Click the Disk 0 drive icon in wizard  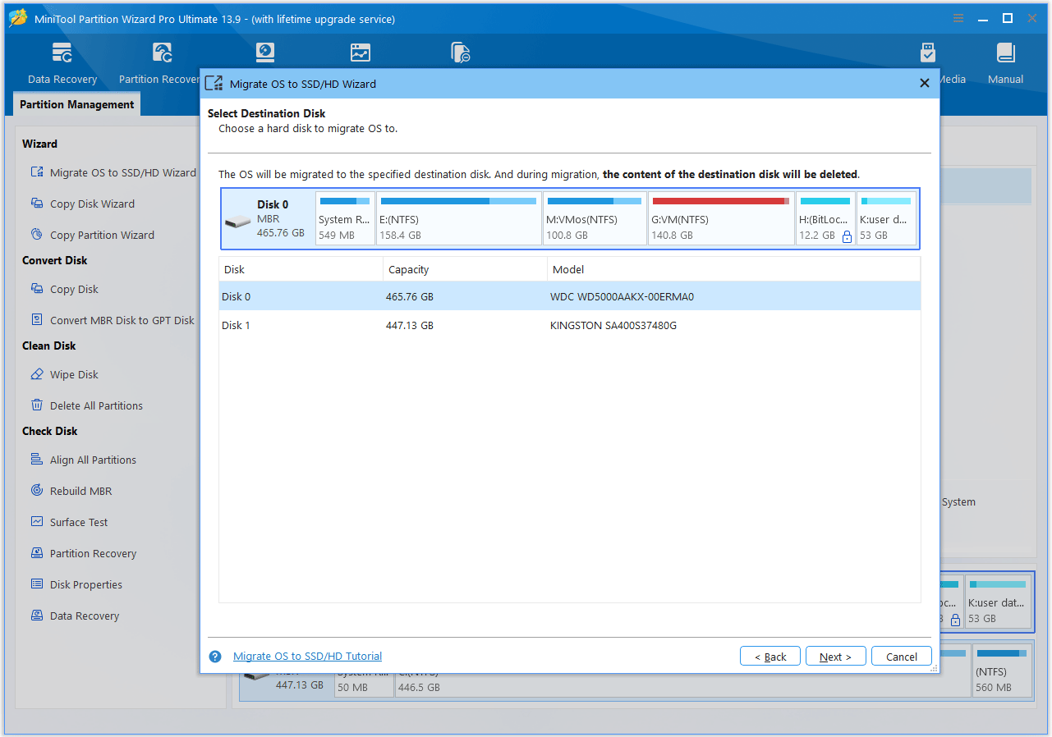click(238, 221)
